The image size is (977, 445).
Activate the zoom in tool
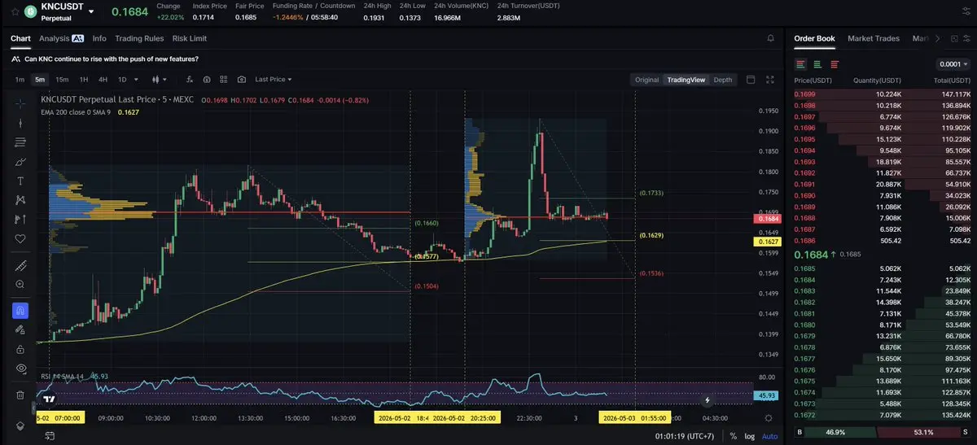[20, 285]
